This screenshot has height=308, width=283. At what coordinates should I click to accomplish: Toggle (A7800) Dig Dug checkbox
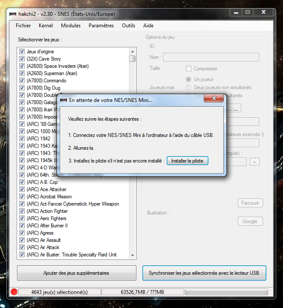click(x=22, y=88)
